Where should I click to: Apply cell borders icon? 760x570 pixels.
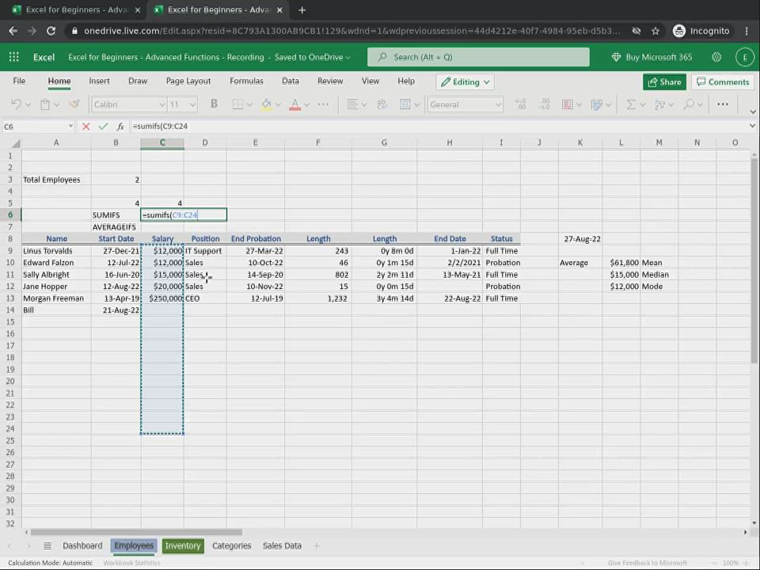click(237, 104)
